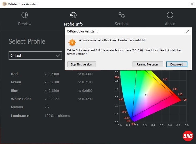Click the 490 wavelength label on diagram
Image resolution: width=196 pixels, height=144 pixels.
pyautogui.click(x=121, y=99)
